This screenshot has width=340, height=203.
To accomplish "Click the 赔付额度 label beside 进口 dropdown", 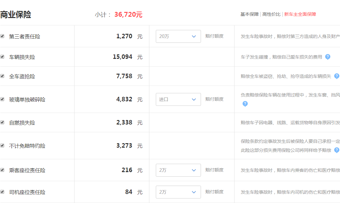I will [x=214, y=99].
